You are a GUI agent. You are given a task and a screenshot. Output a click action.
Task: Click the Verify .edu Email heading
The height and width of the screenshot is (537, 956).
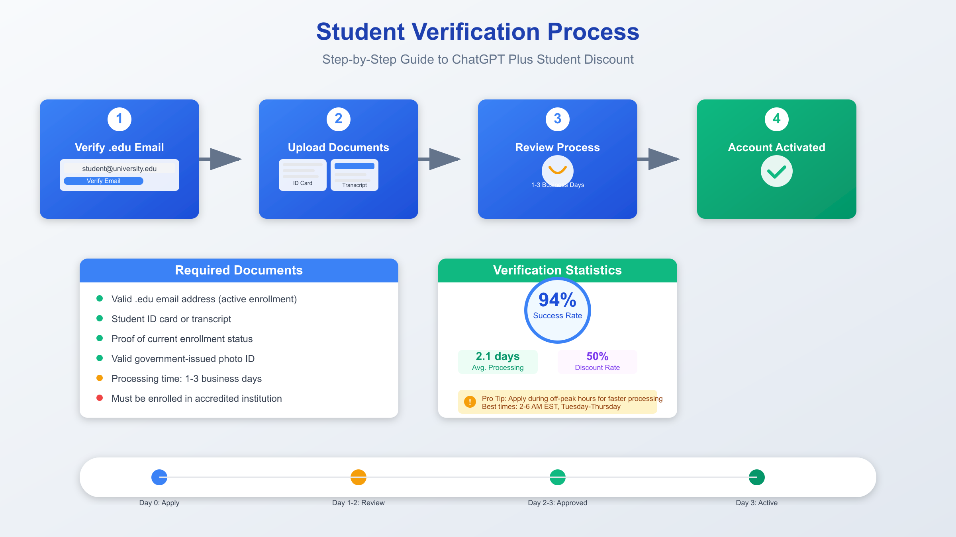(119, 148)
